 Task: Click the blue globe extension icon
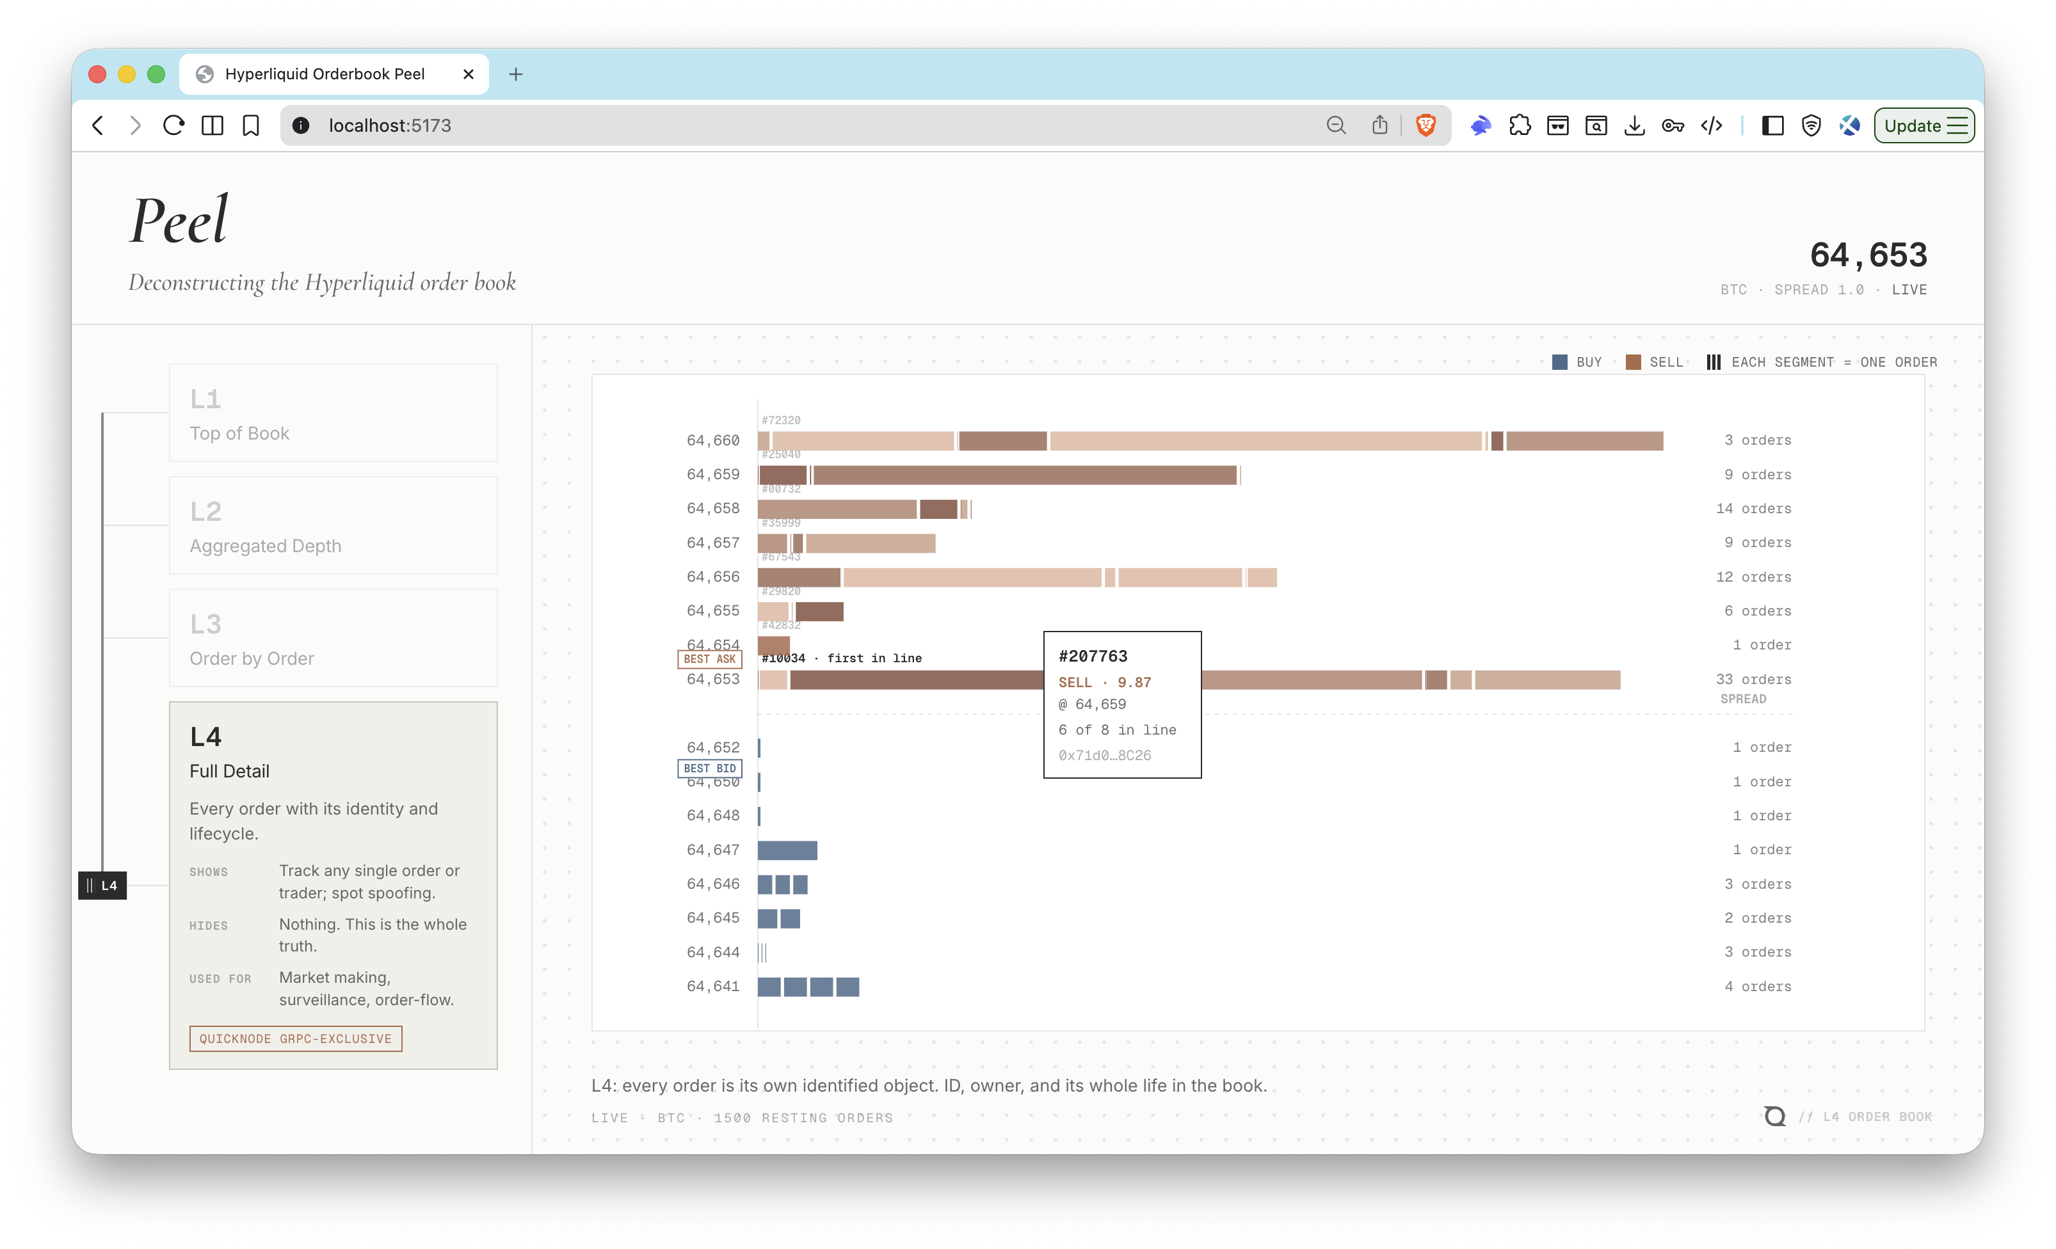tap(1850, 125)
